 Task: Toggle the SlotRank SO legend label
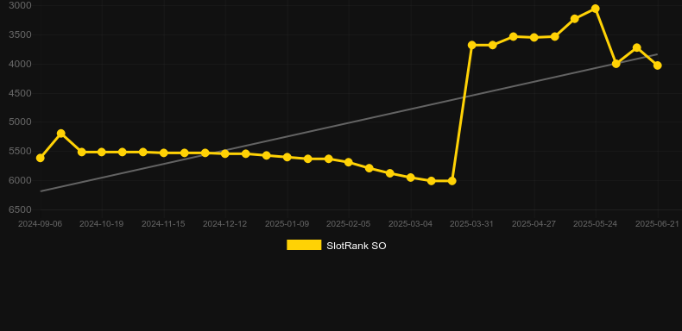click(357, 246)
